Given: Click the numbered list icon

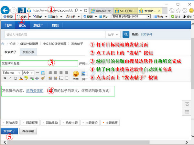Looking at the screenshot, I should point(61,78).
